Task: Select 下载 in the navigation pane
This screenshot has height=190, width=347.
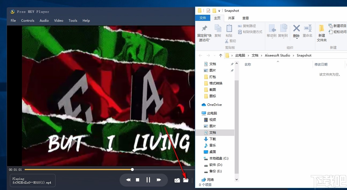Action: (x=212, y=139)
